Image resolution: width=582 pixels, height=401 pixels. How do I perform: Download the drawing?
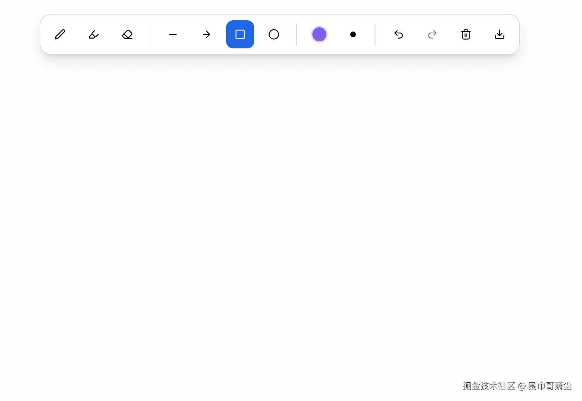[x=500, y=34]
